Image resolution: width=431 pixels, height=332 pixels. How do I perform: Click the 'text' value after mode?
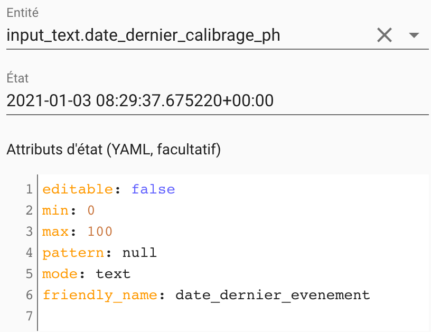tap(113, 274)
